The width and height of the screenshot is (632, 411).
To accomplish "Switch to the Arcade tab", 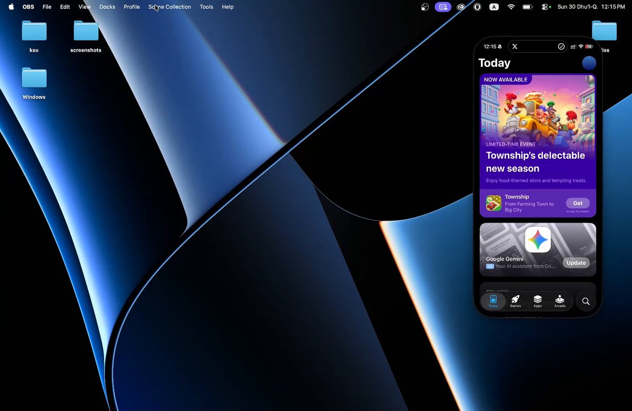I will point(560,301).
